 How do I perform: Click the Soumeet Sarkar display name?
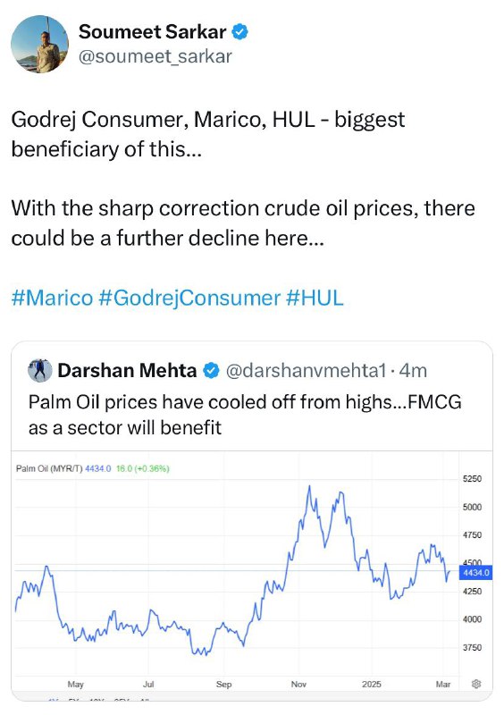coord(152,32)
